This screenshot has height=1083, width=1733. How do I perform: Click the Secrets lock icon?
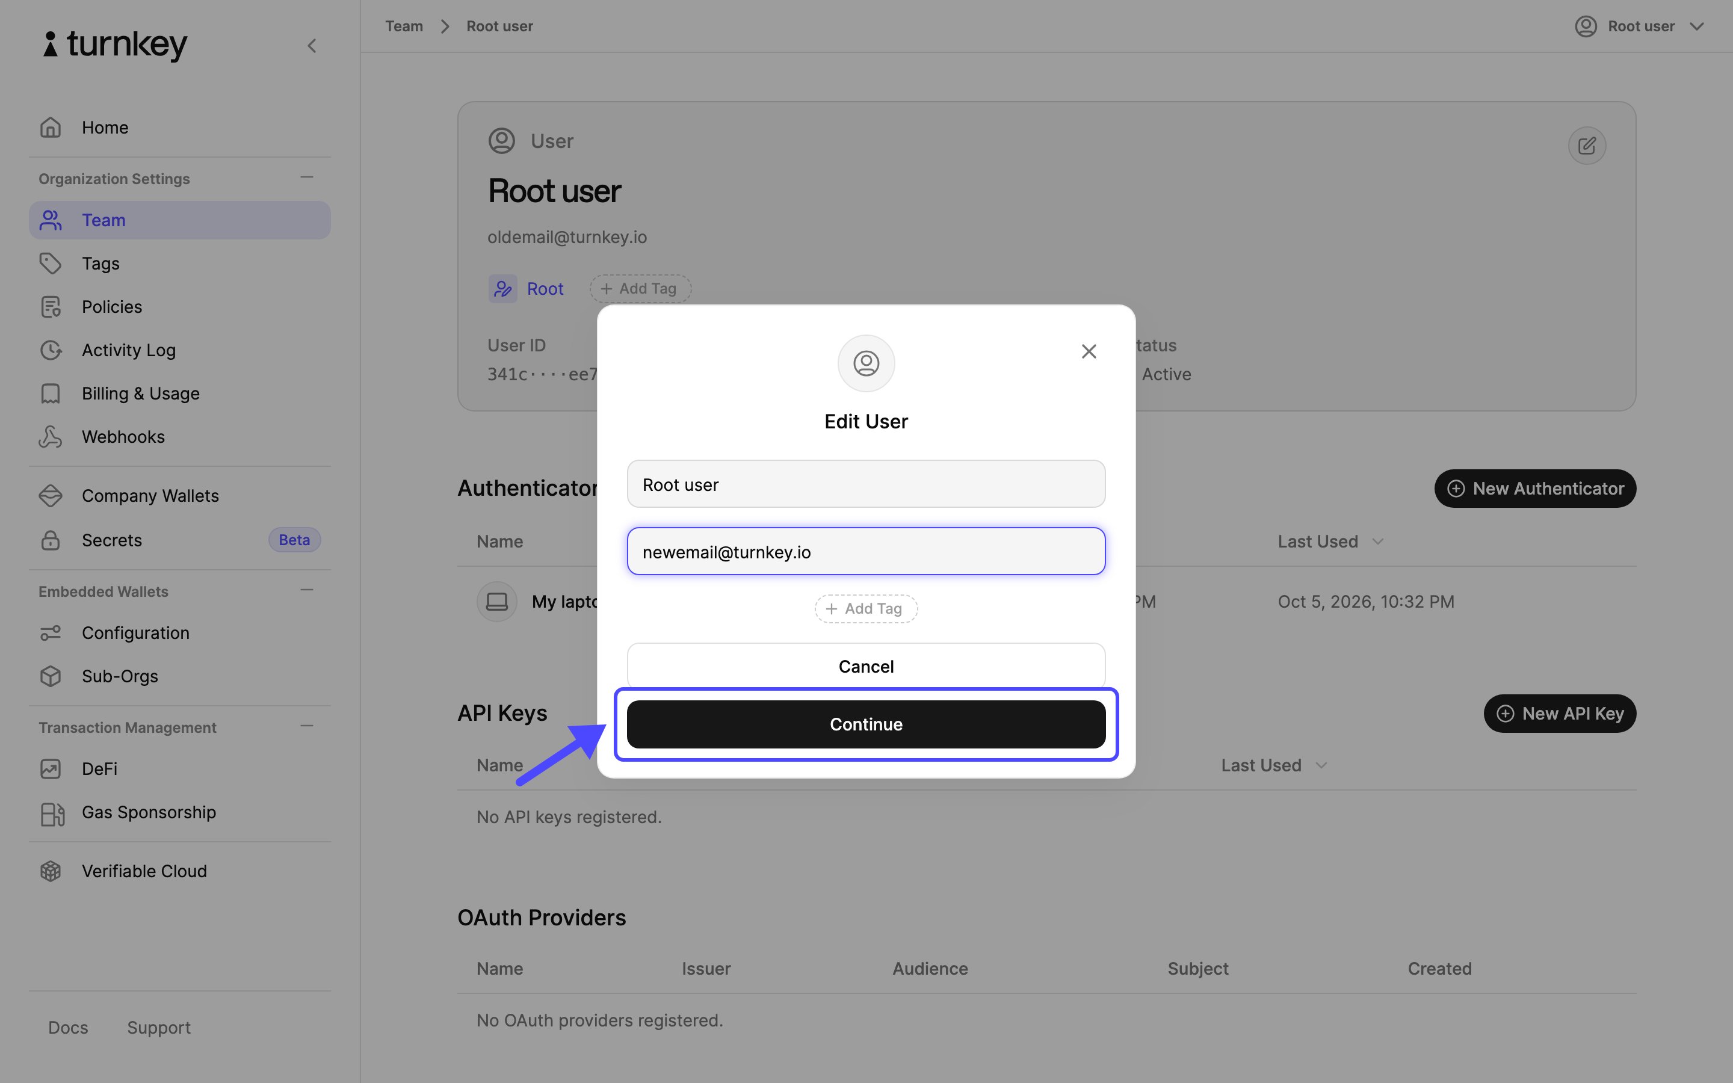(50, 540)
